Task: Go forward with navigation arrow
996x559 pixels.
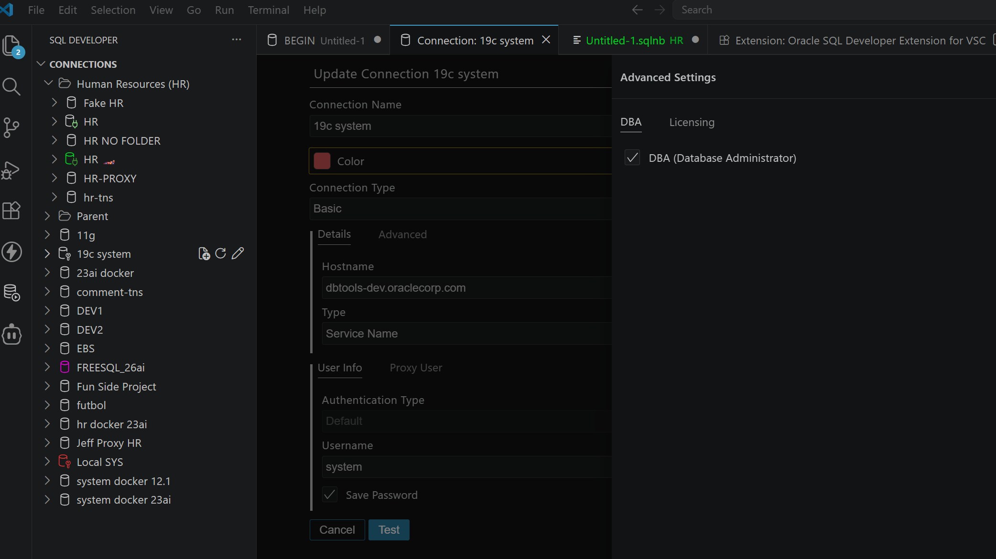Action: point(660,10)
